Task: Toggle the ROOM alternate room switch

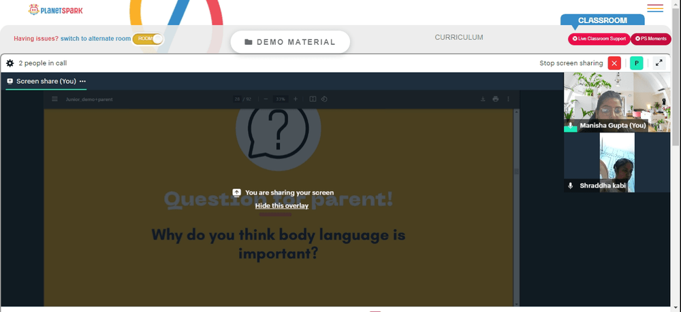Action: click(148, 39)
